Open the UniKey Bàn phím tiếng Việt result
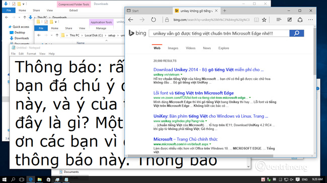The height and width of the screenshot is (183, 327). 211,116
